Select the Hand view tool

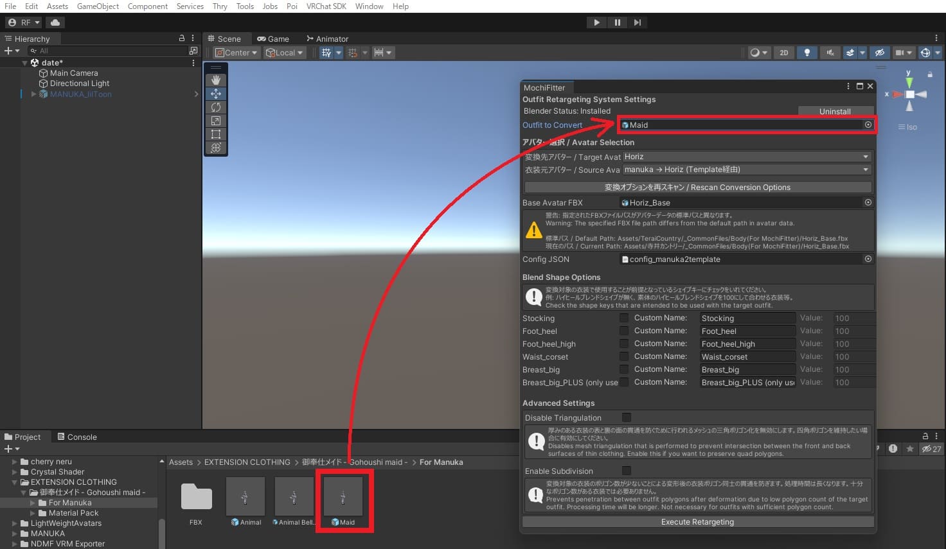[216, 80]
